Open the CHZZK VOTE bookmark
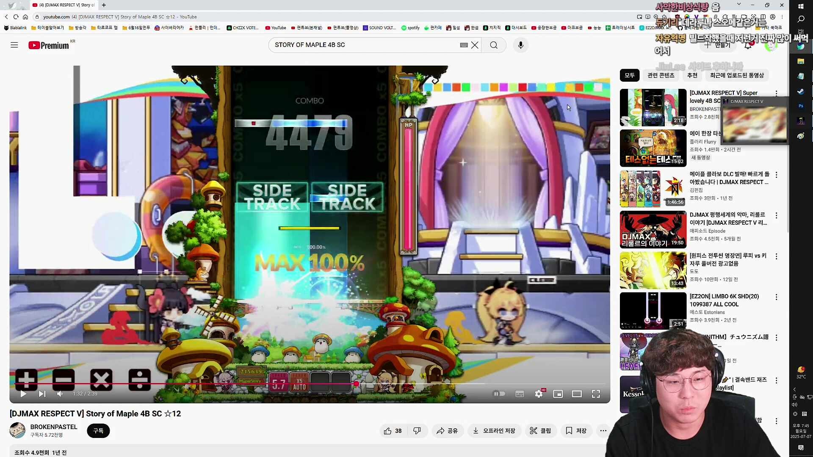Image resolution: width=813 pixels, height=457 pixels. coord(243,28)
